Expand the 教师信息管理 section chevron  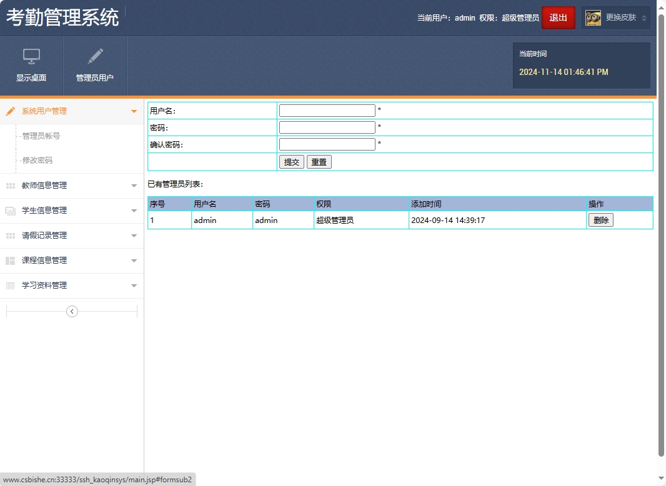pos(134,186)
